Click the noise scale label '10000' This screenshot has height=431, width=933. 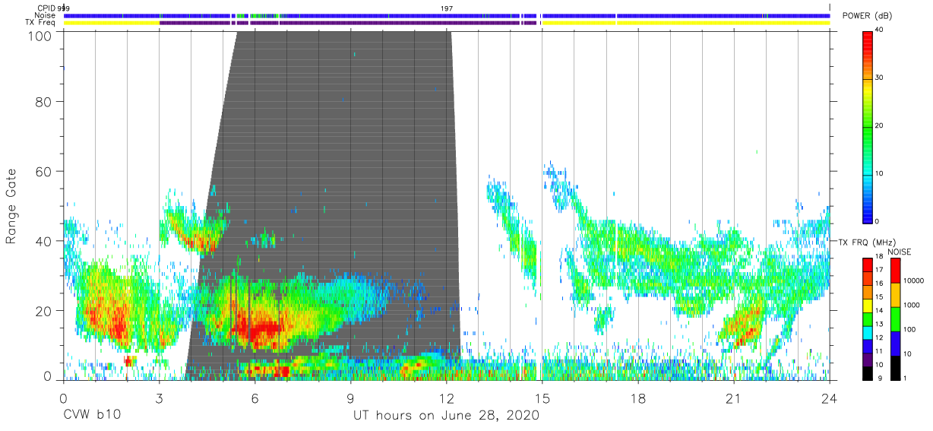coord(914,281)
